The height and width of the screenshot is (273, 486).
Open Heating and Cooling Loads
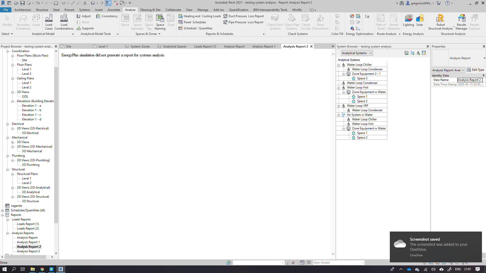click(x=199, y=16)
